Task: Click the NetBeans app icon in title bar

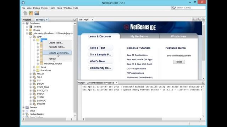Action: [23, 3]
